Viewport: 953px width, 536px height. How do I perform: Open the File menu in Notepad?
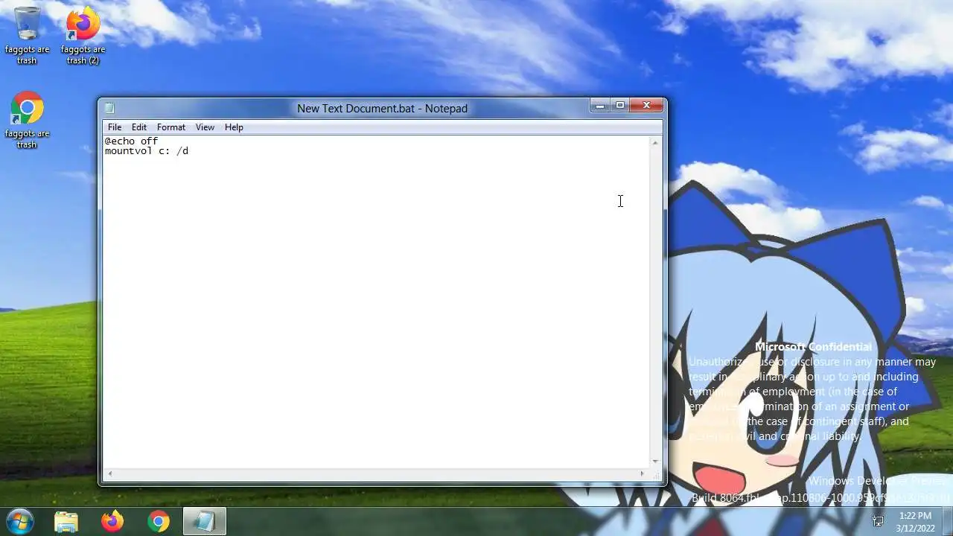(x=115, y=127)
